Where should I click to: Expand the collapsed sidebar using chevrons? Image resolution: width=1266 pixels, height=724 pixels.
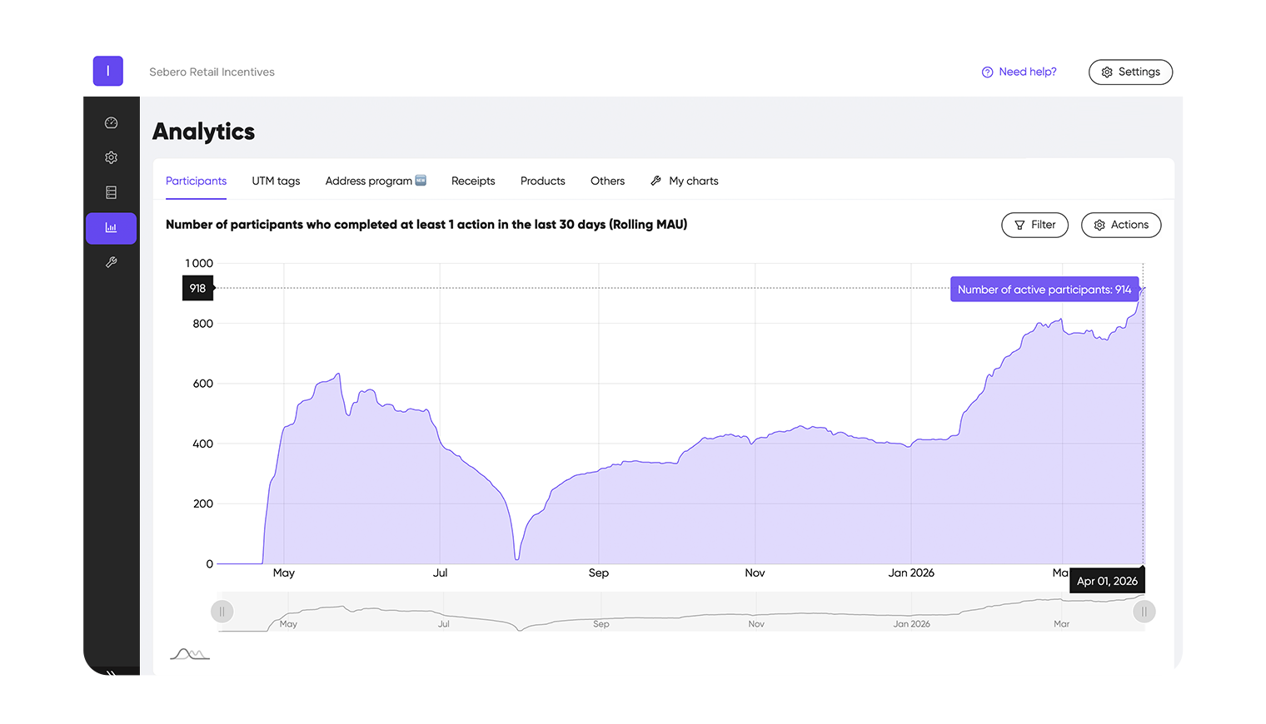pyautogui.click(x=111, y=672)
